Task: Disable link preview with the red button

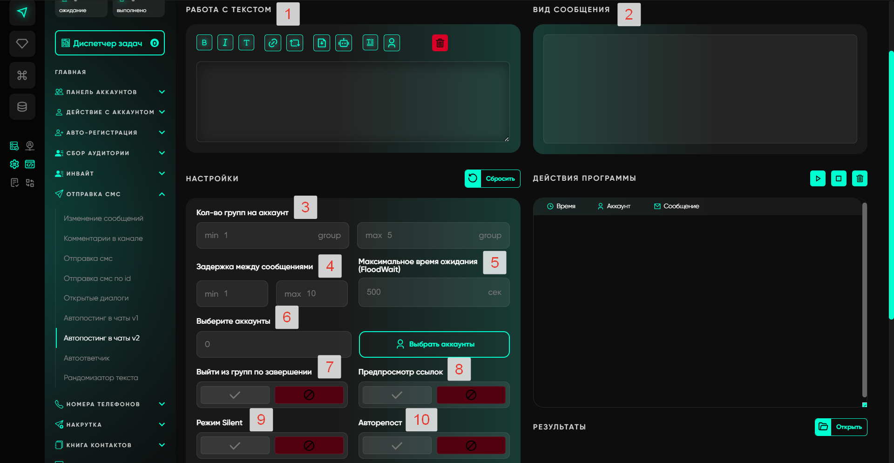Action: click(x=471, y=395)
